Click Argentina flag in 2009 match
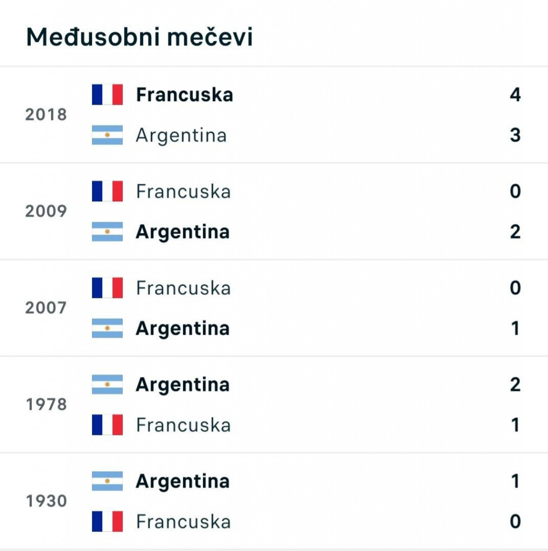Viewport: 548px width, 551px height. [107, 232]
